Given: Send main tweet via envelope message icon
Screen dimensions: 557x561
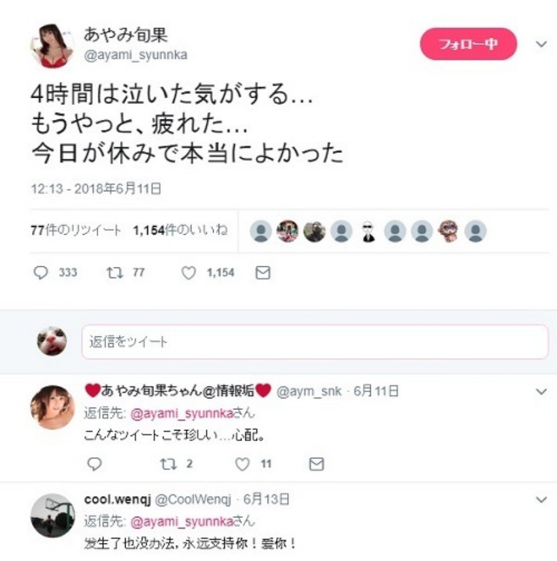Looking at the screenshot, I should (263, 273).
